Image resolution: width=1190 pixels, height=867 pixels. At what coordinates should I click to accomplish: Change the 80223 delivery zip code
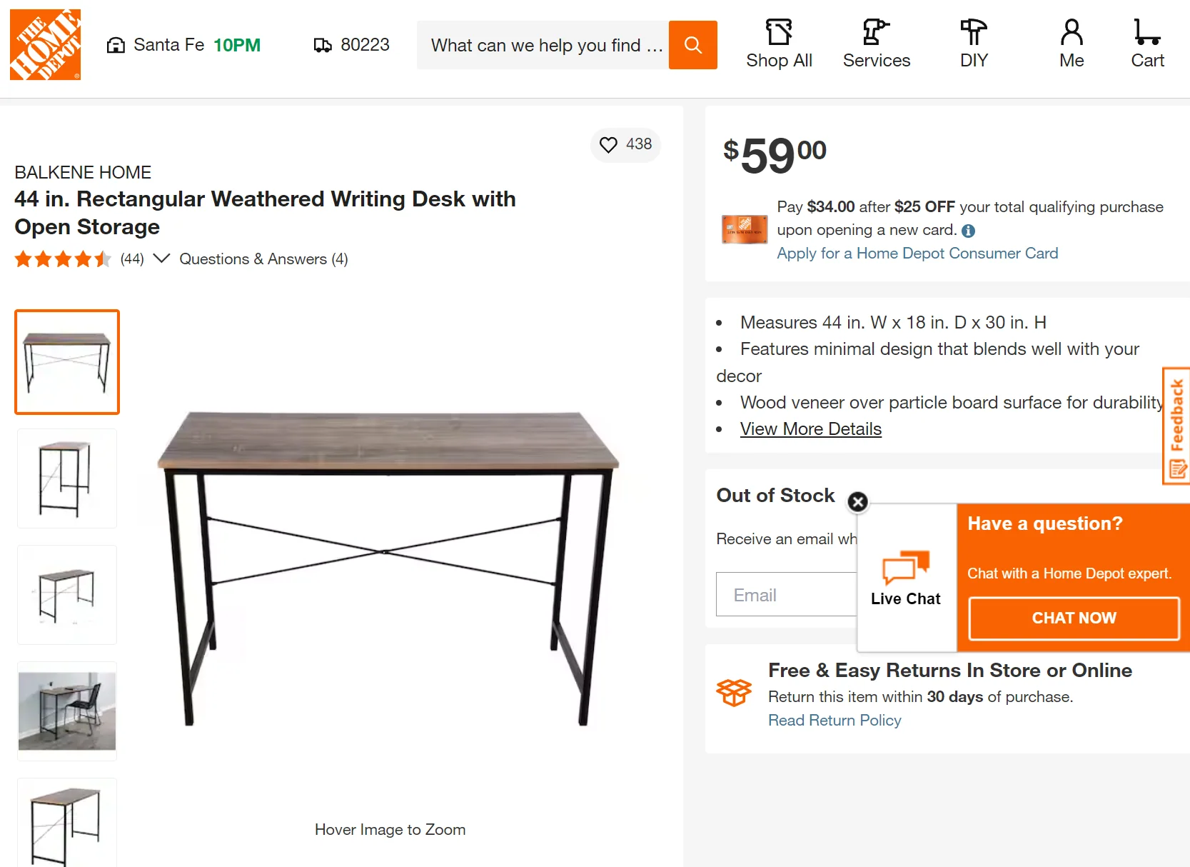(x=365, y=44)
